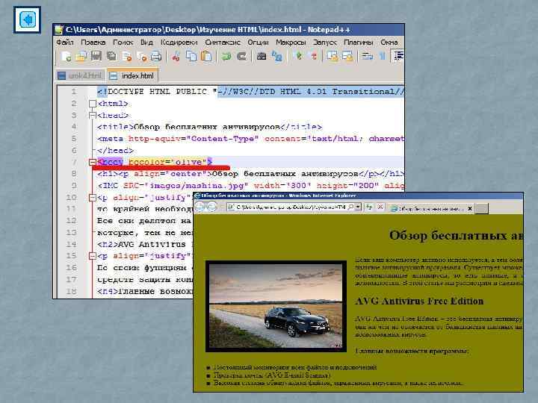This screenshot has width=538, height=403.
Task: Open the Правка menu
Action: coord(93,42)
